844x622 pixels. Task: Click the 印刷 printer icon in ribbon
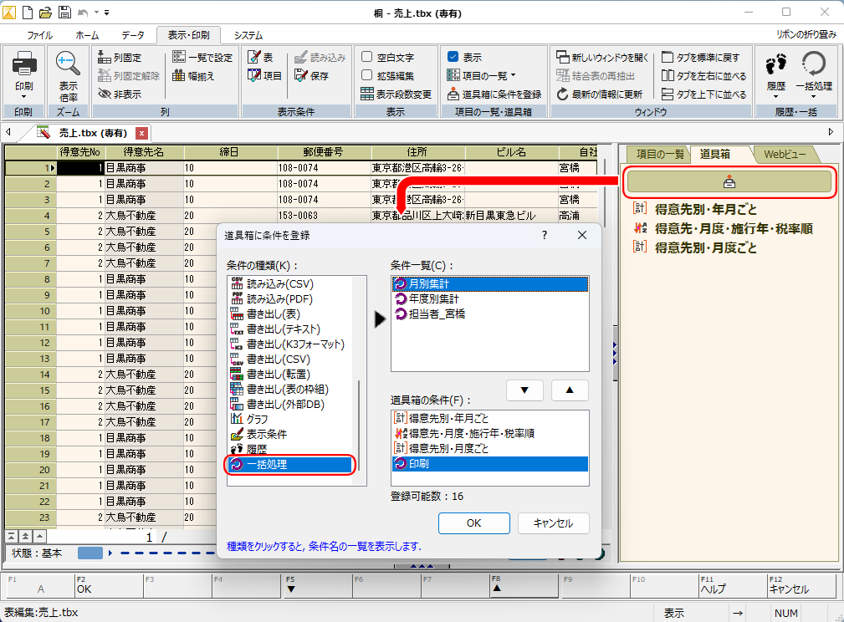click(x=23, y=65)
